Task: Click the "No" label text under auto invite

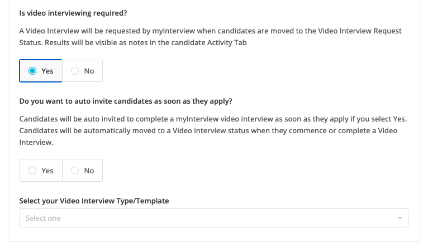Action: (x=89, y=171)
